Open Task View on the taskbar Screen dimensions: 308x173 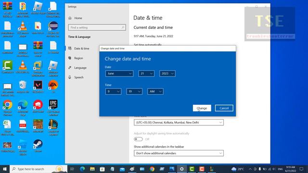[72, 169]
